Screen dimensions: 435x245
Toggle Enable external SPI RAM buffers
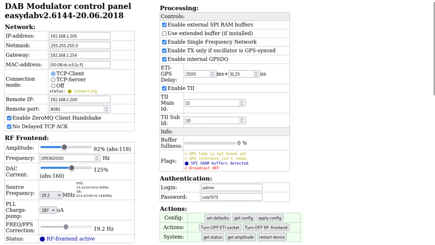coord(164,25)
